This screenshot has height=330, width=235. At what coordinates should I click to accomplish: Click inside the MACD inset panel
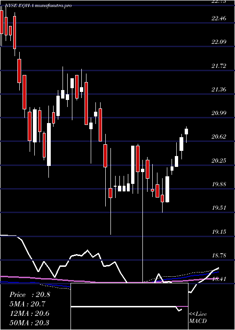coord(129,306)
